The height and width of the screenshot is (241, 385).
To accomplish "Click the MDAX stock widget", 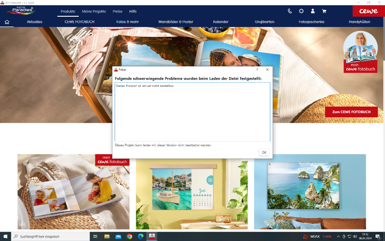I will click(x=317, y=236).
